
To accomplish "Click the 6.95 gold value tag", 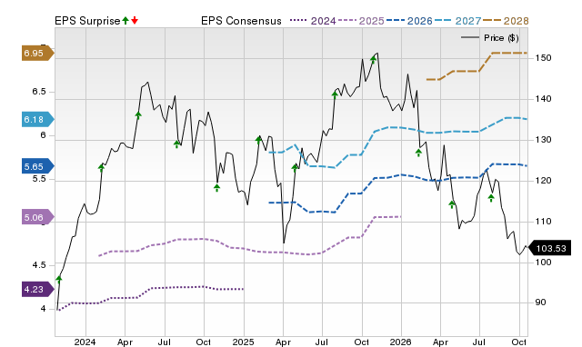I will click(x=37, y=54).
